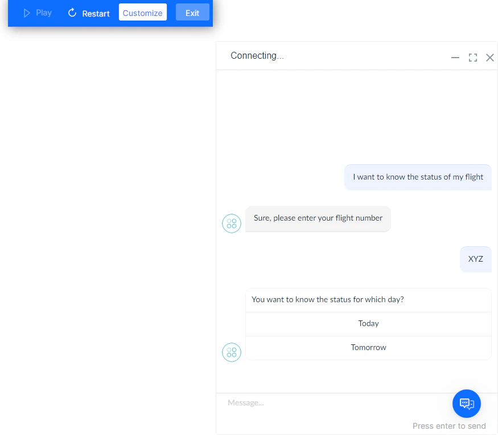Image resolution: width=498 pixels, height=435 pixels.
Task: Click bot avatar beside day options card
Action: [x=232, y=352]
